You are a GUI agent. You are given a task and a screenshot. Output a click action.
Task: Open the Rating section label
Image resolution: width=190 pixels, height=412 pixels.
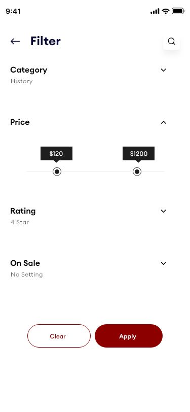(x=23, y=211)
